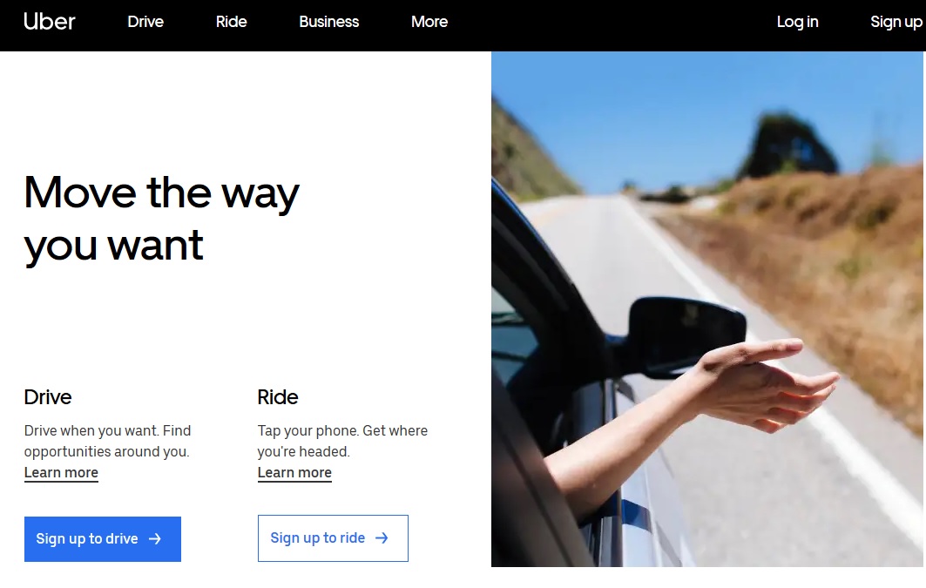Open Learn more under the Ride section
Screen dimensions: 926x588
(x=294, y=473)
